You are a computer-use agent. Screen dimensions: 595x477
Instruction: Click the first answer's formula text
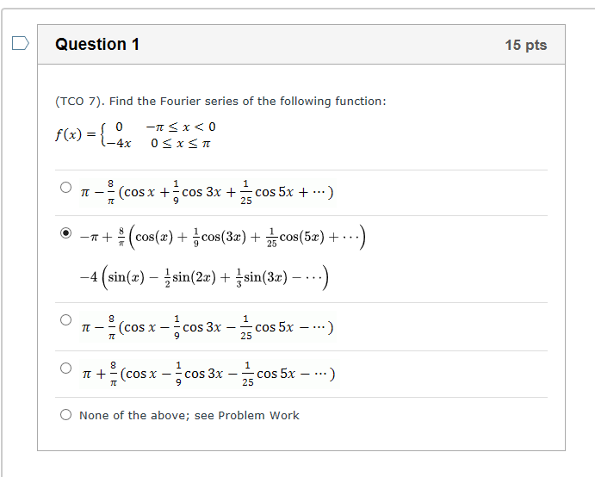click(x=207, y=192)
